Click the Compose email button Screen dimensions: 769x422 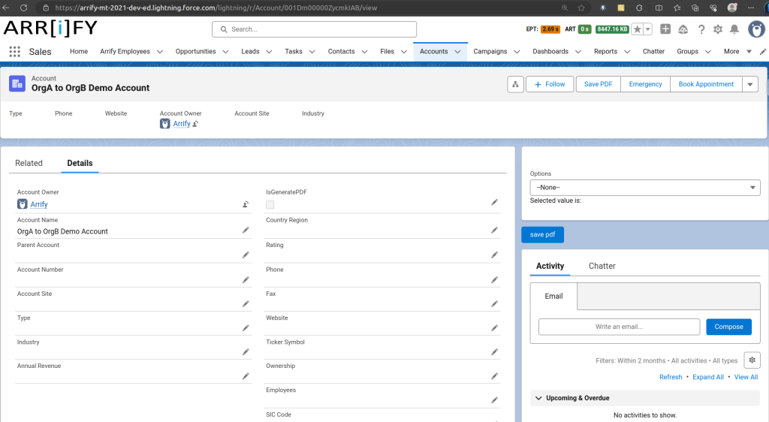[x=728, y=327]
